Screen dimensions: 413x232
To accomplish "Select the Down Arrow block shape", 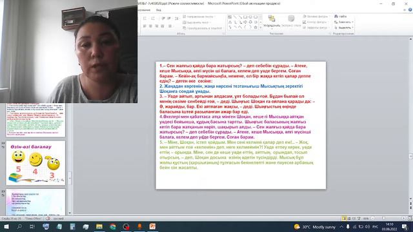I will tap(250, 22).
